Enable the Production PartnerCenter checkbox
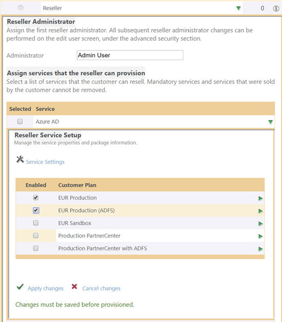The image size is (282, 322). [x=35, y=236]
